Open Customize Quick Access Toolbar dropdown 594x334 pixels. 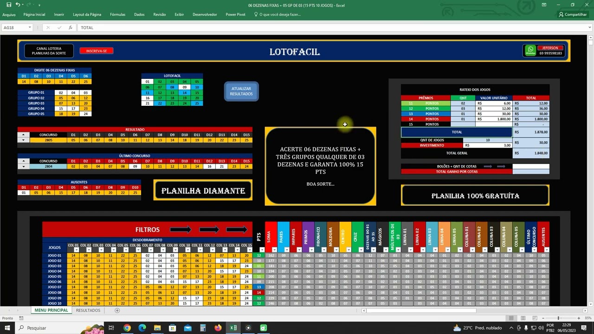[x=39, y=5]
